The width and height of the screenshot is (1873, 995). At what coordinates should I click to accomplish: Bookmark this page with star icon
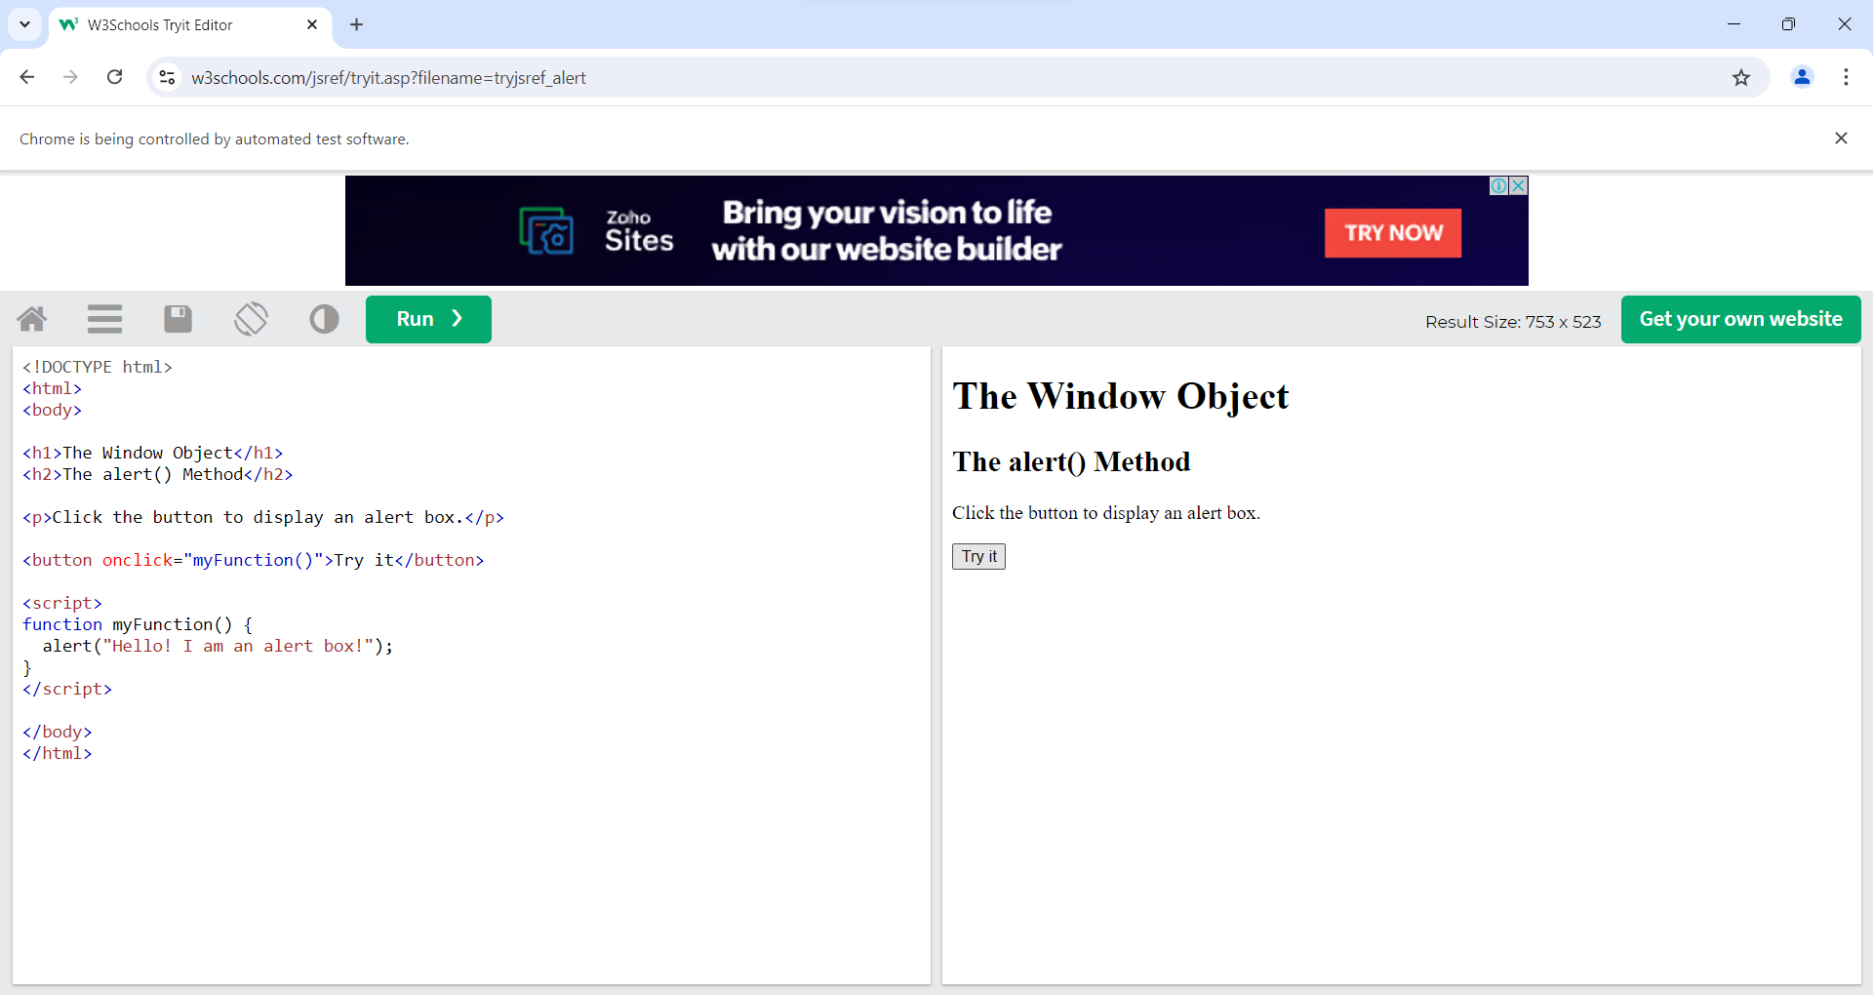point(1741,78)
